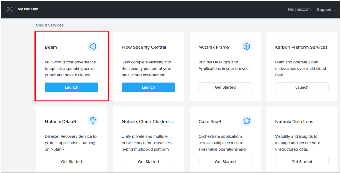Click the 'Visibility and insights' description
The image size is (341, 173).
tap(298, 143)
